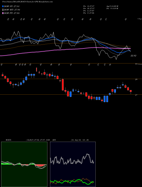Image resolution: width=142 pixels, height=187 pixels.
Task: Click the 29 price axis label
Action: tap(136, 79)
